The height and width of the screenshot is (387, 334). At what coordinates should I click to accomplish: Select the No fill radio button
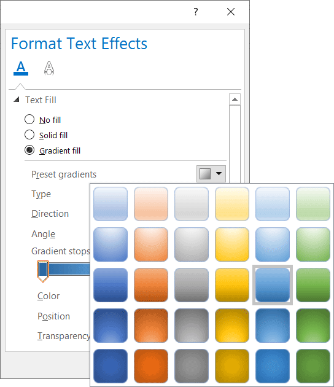(29, 119)
